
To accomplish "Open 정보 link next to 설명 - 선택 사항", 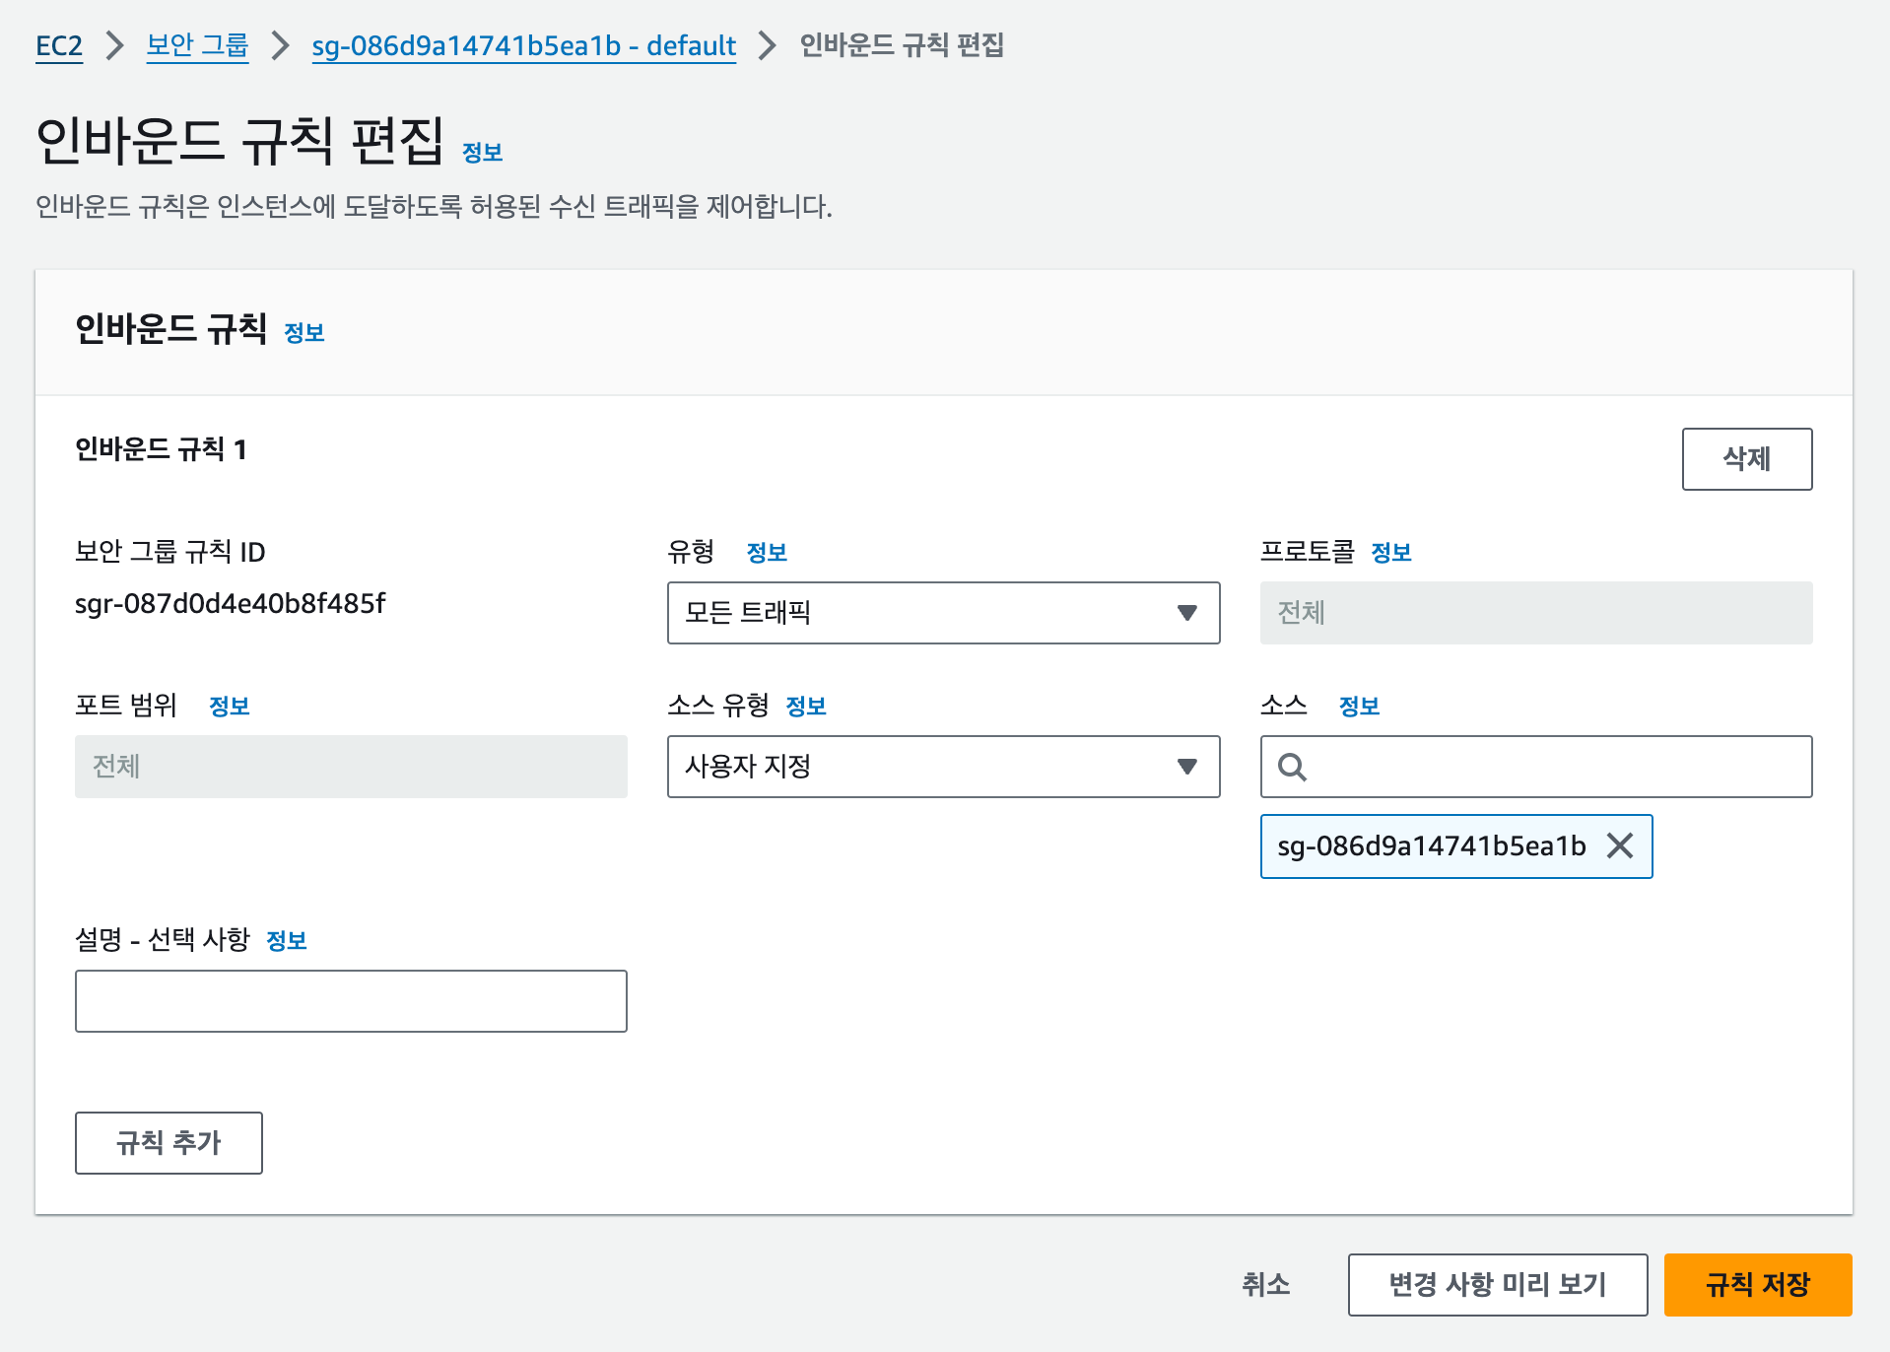I will point(286,941).
